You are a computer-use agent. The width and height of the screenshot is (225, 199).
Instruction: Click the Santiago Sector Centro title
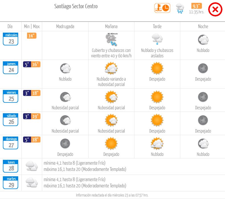click(76, 6)
